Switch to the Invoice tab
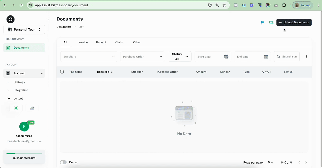This screenshot has width=322, height=168. click(x=83, y=42)
